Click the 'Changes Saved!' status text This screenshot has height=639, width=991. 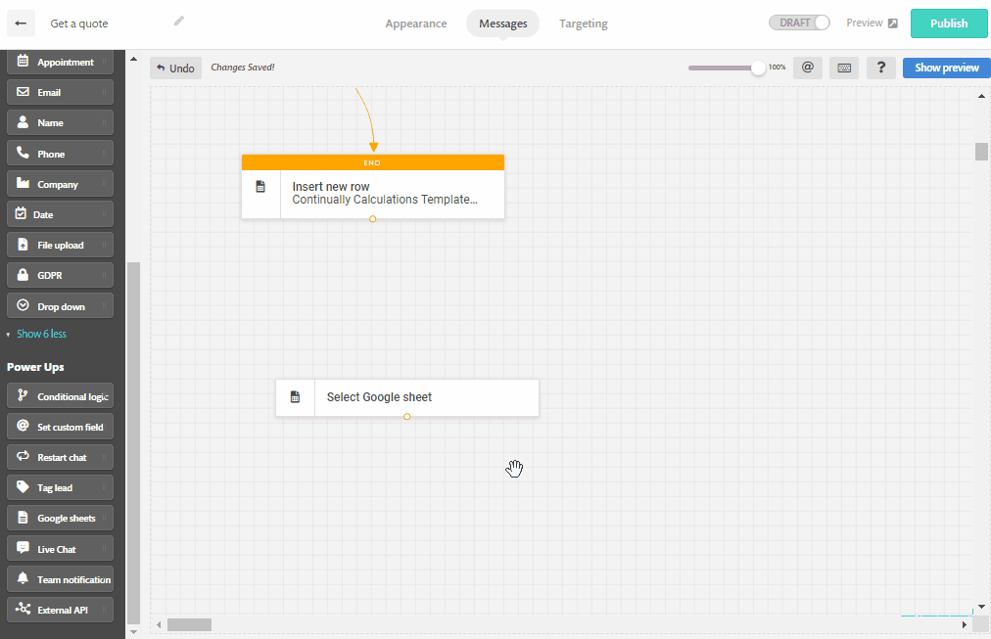243,68
